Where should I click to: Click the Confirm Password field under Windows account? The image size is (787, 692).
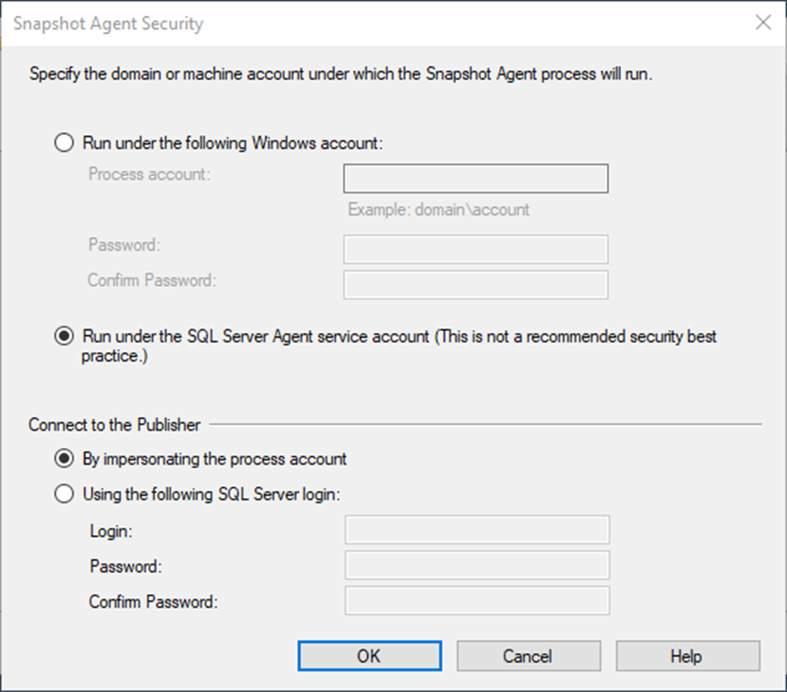pos(476,285)
